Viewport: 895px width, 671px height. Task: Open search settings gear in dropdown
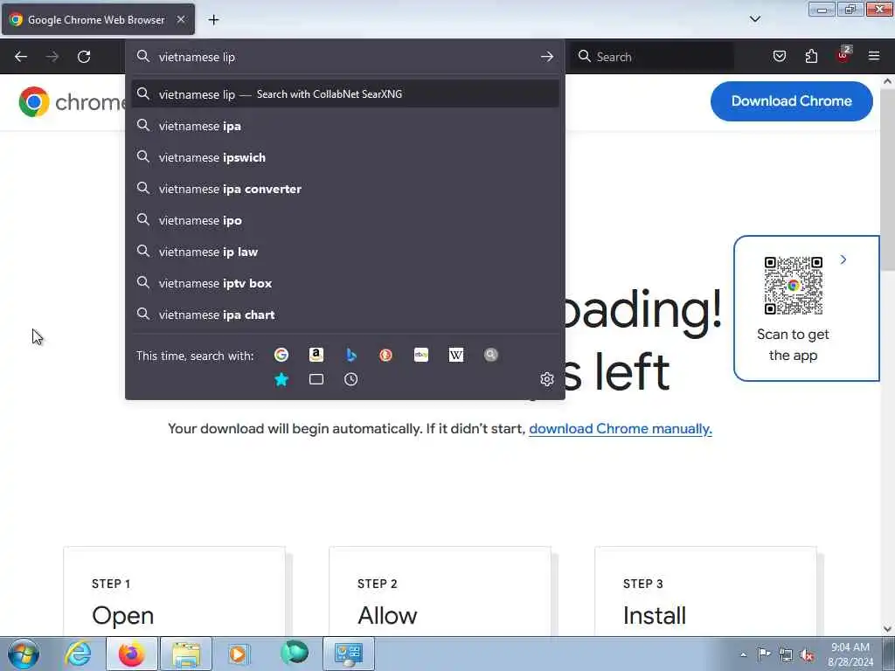pyautogui.click(x=547, y=379)
